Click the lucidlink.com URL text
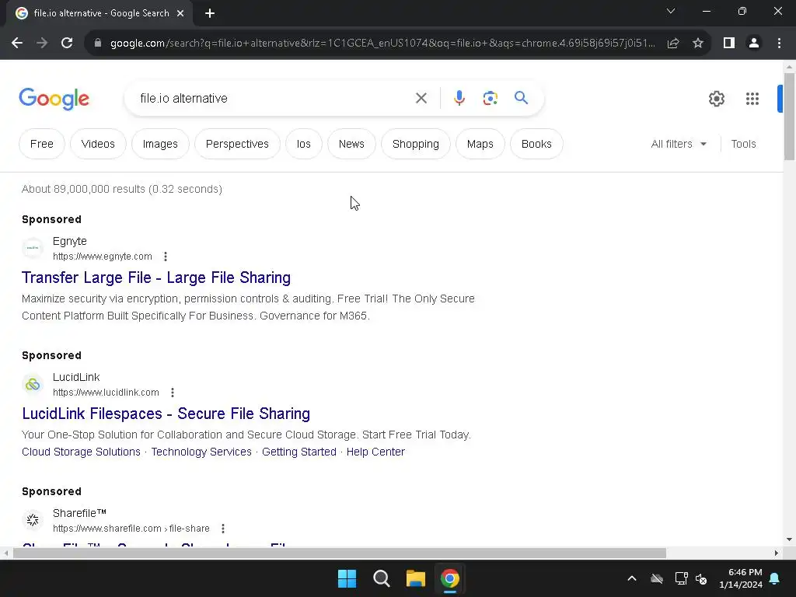796x597 pixels. 106,393
